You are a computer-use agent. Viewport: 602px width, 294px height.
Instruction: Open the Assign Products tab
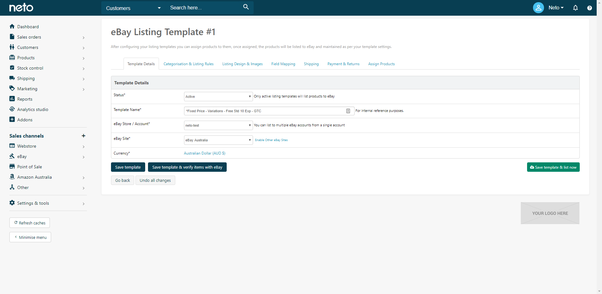(x=381, y=64)
